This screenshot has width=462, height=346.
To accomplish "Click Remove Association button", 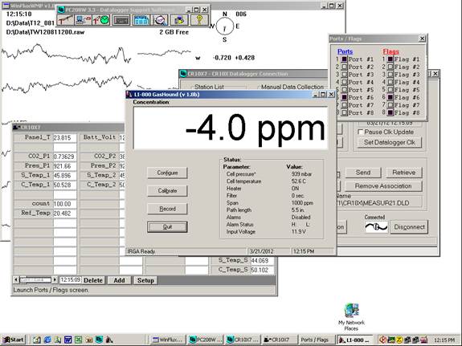I will [x=383, y=186].
